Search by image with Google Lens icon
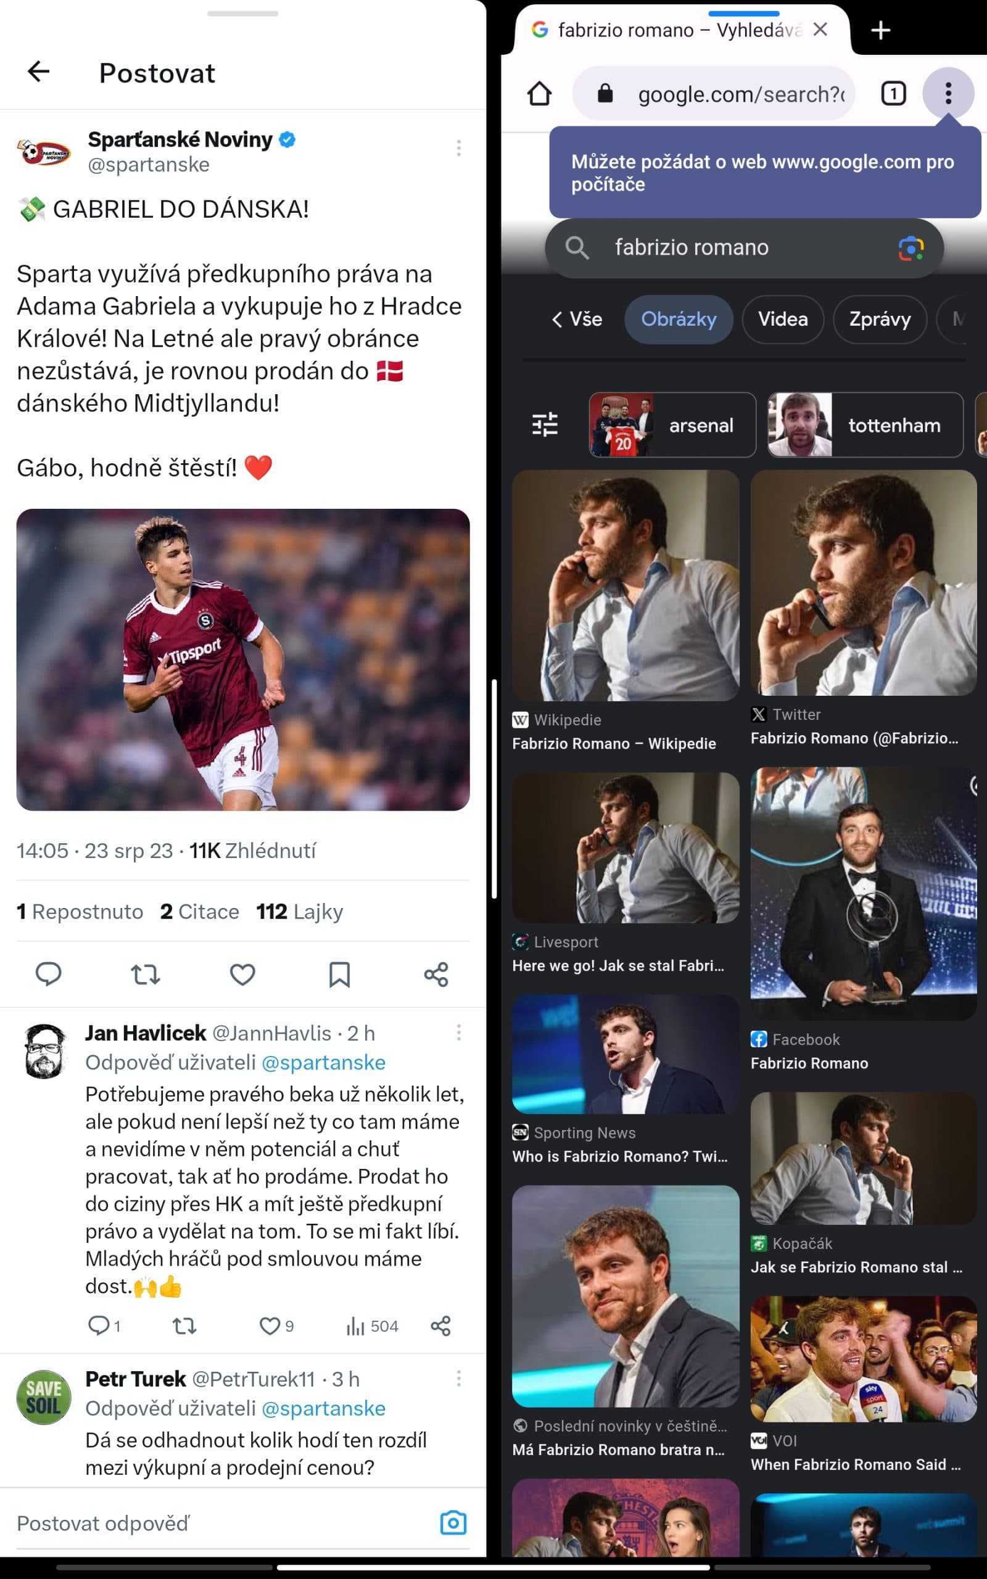 pos(911,248)
